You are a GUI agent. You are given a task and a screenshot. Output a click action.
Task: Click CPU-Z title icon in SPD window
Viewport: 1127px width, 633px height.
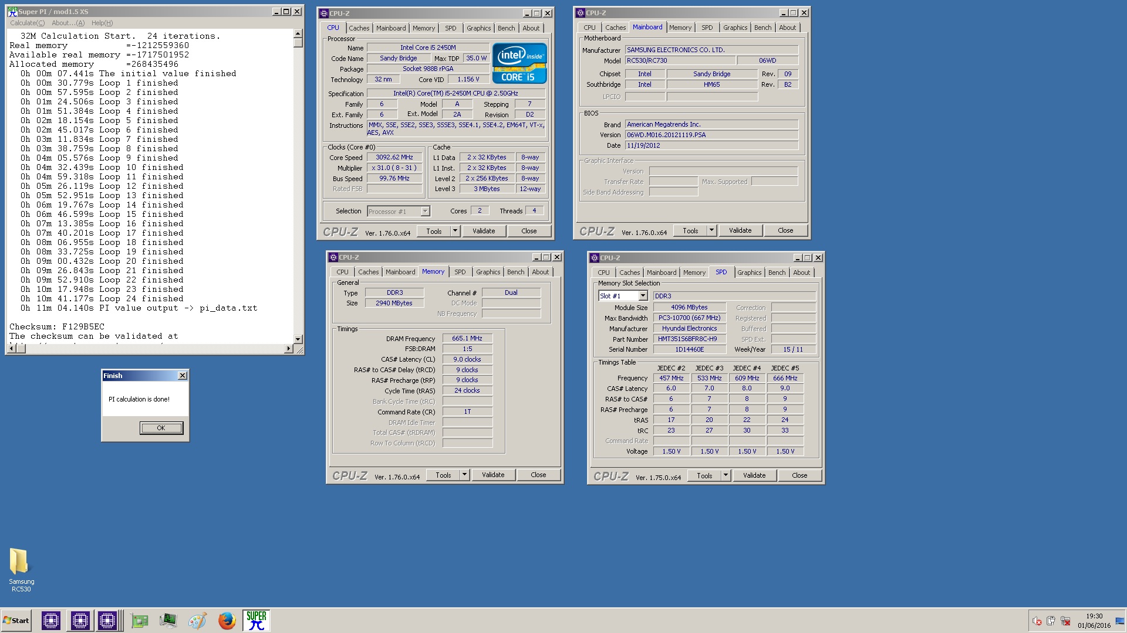click(x=595, y=257)
